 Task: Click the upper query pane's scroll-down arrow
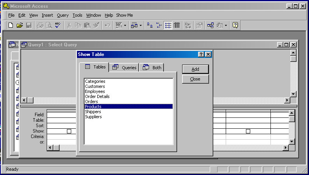[293, 94]
